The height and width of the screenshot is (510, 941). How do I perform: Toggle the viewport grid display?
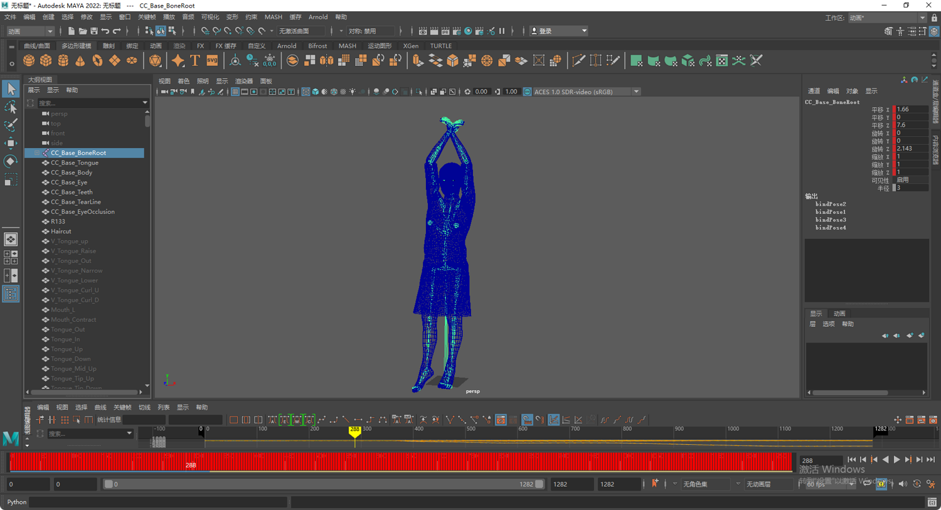pyautogui.click(x=235, y=92)
